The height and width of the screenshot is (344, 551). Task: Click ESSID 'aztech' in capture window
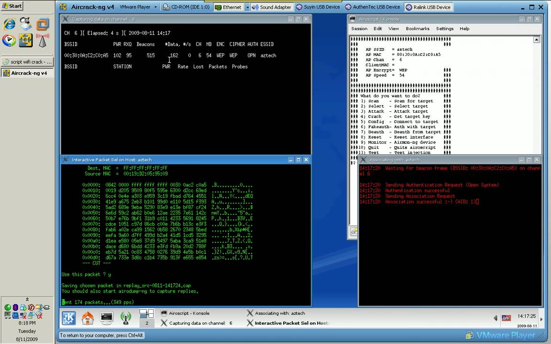(x=268, y=55)
